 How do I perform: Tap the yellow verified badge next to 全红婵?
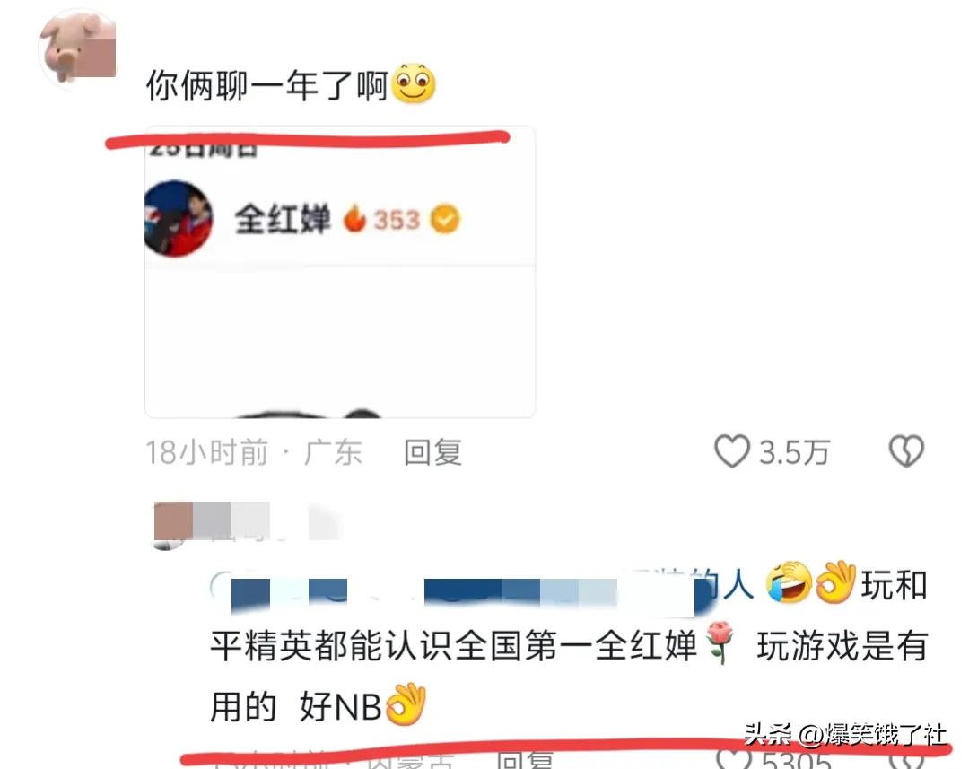point(445,220)
